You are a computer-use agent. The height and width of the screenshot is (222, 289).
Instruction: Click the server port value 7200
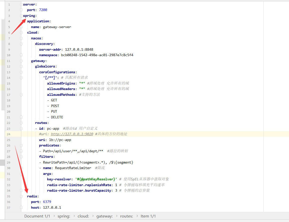(43, 10)
